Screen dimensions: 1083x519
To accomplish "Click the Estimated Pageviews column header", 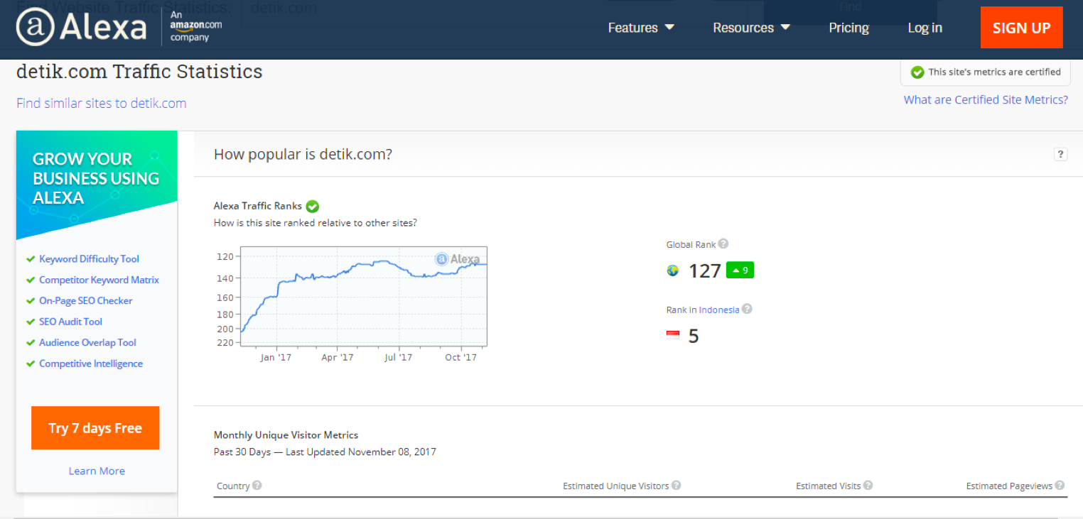I will click(1009, 486).
